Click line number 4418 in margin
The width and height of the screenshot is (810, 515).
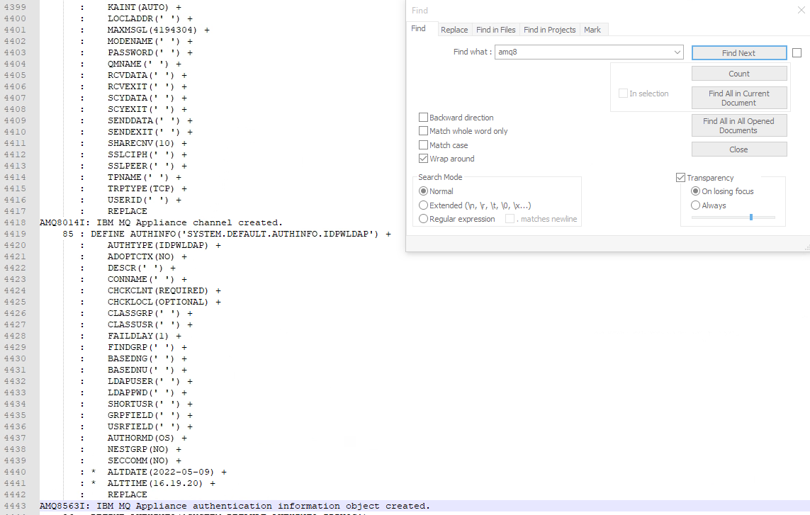point(15,222)
